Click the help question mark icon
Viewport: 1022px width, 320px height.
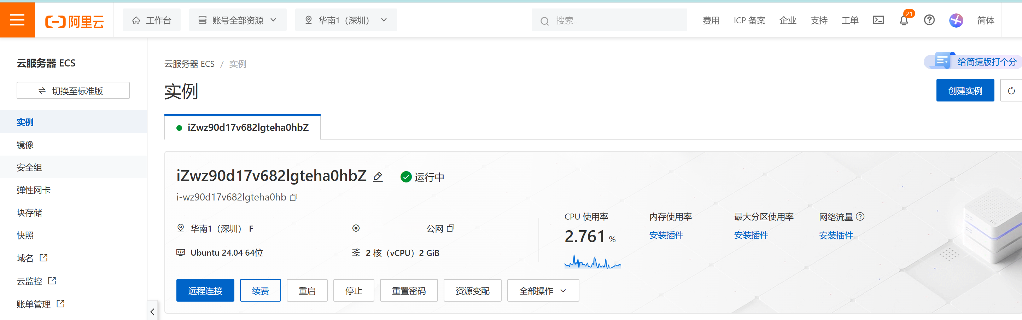coord(929,20)
